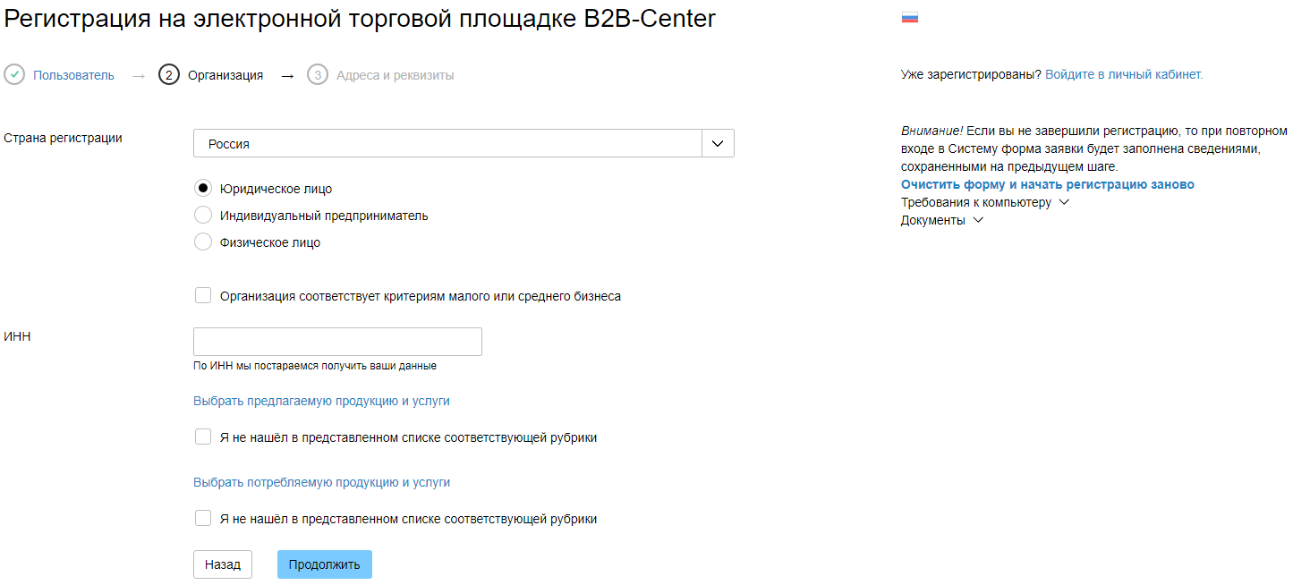
Task: Open the Страна регистрации dropdown arrow
Action: [718, 144]
